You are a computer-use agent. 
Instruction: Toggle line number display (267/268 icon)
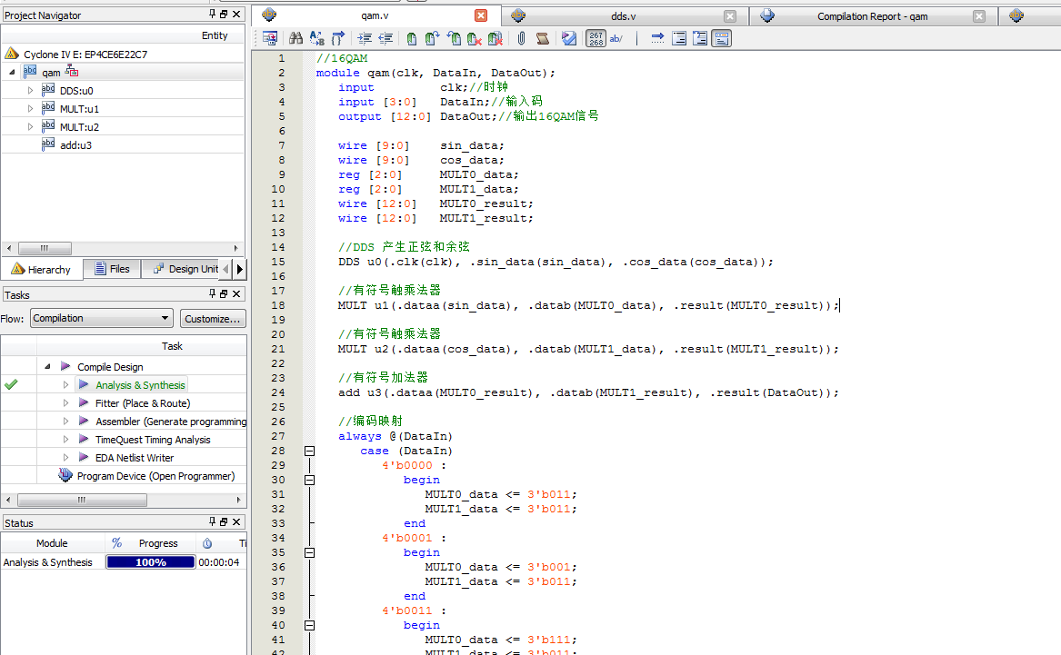[x=596, y=38]
